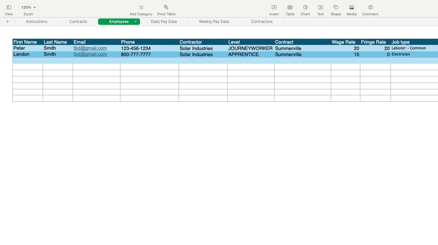The height and width of the screenshot is (245, 438).
Task: Select phone cell 123-456-1234
Action: tap(149, 48)
